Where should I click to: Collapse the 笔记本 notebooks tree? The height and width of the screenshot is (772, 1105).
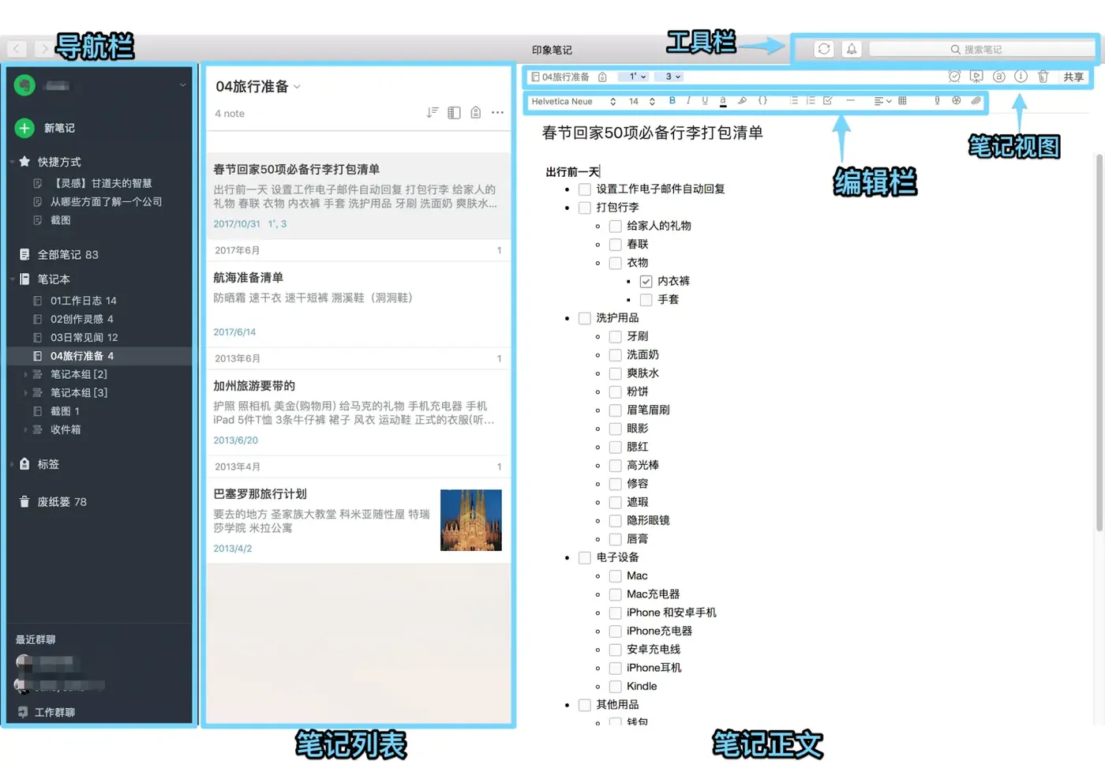(13, 279)
